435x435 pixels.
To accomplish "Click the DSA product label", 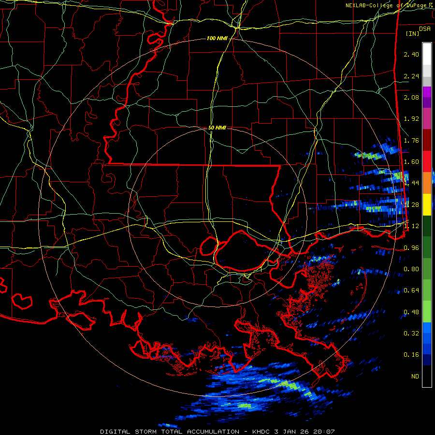I will 425,29.
